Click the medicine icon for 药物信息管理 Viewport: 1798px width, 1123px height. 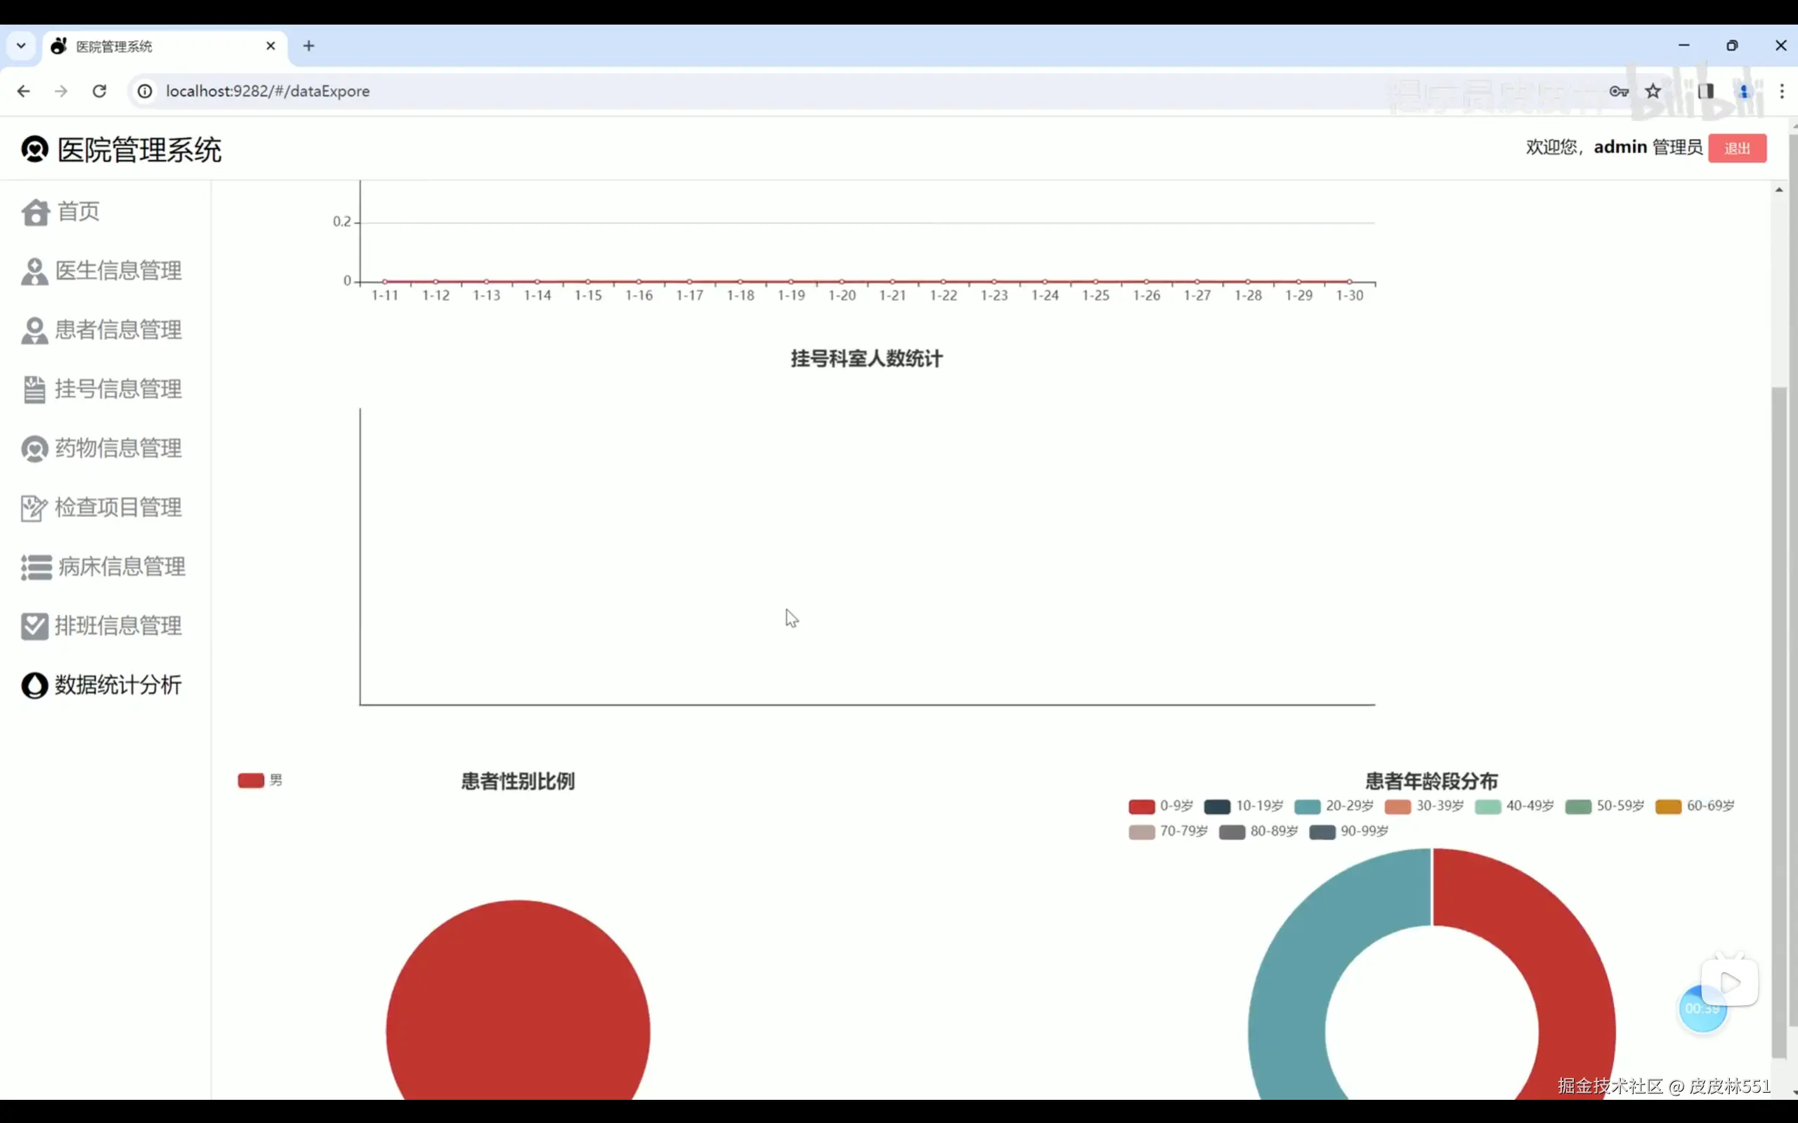(x=35, y=449)
